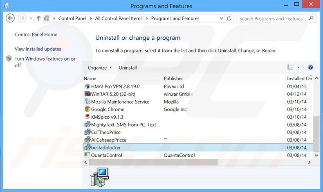Open the view options dropdown arrow

(298, 67)
